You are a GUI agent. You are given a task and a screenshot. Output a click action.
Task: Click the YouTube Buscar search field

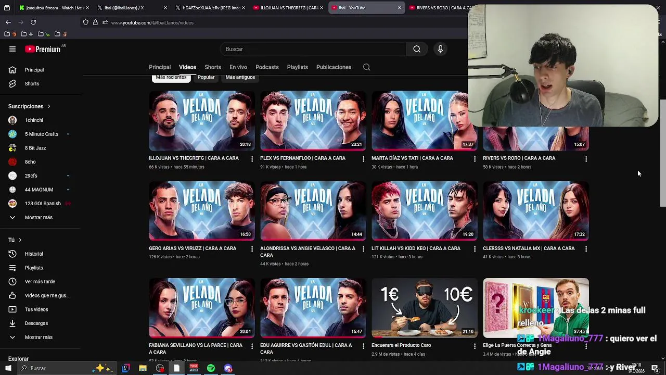pyautogui.click(x=313, y=49)
